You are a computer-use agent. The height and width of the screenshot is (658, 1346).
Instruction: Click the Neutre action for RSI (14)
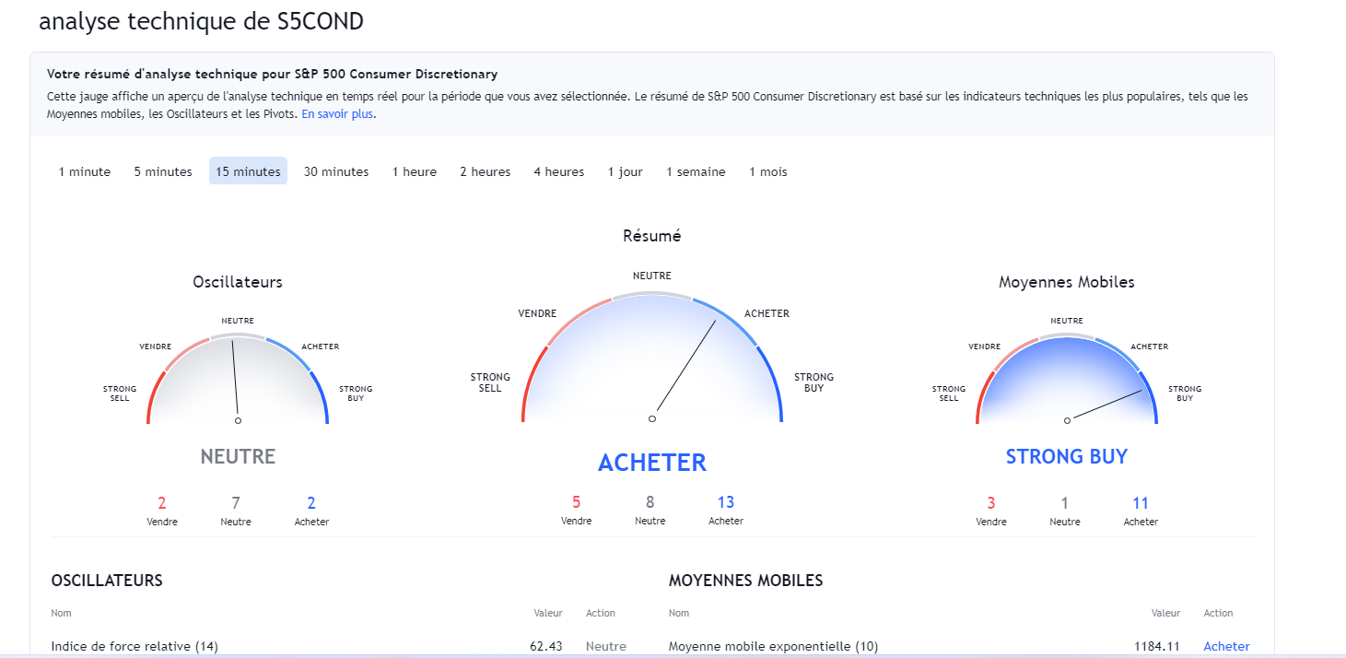coord(606,646)
